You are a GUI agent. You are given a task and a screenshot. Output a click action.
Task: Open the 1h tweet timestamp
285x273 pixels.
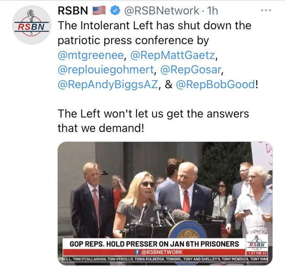(212, 11)
